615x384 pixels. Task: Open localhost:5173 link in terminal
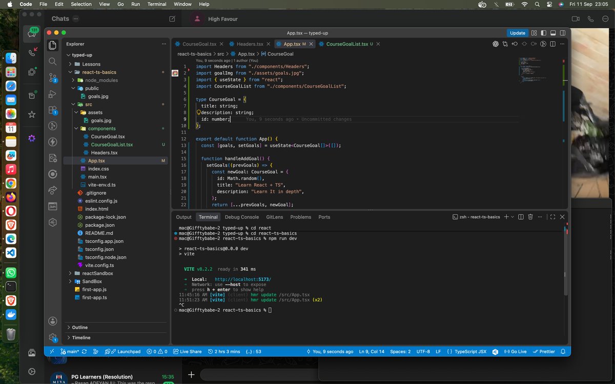tap(243, 279)
